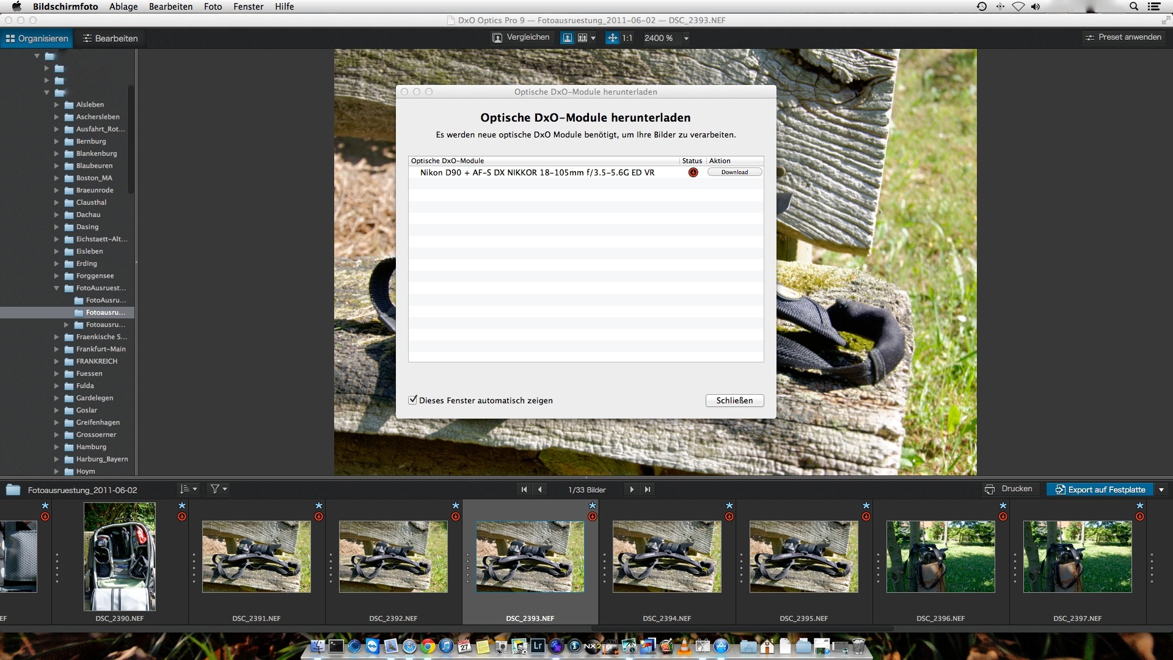1173x660 pixels.
Task: Activate the fit-to-screen zoom icon
Action: 612,38
